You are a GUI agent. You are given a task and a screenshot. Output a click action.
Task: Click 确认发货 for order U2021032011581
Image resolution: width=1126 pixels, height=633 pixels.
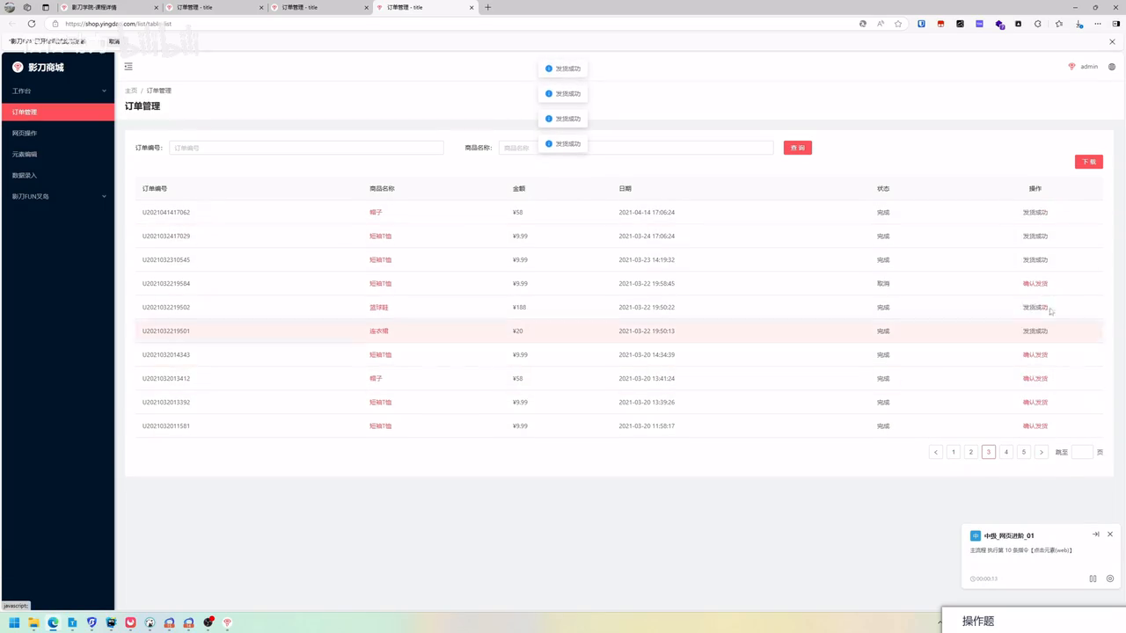pyautogui.click(x=1035, y=426)
